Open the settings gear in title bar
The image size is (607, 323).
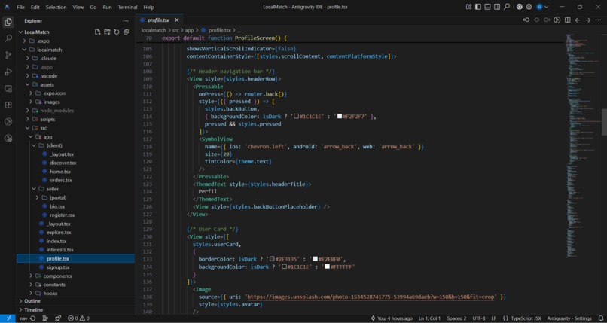pyautogui.click(x=529, y=7)
